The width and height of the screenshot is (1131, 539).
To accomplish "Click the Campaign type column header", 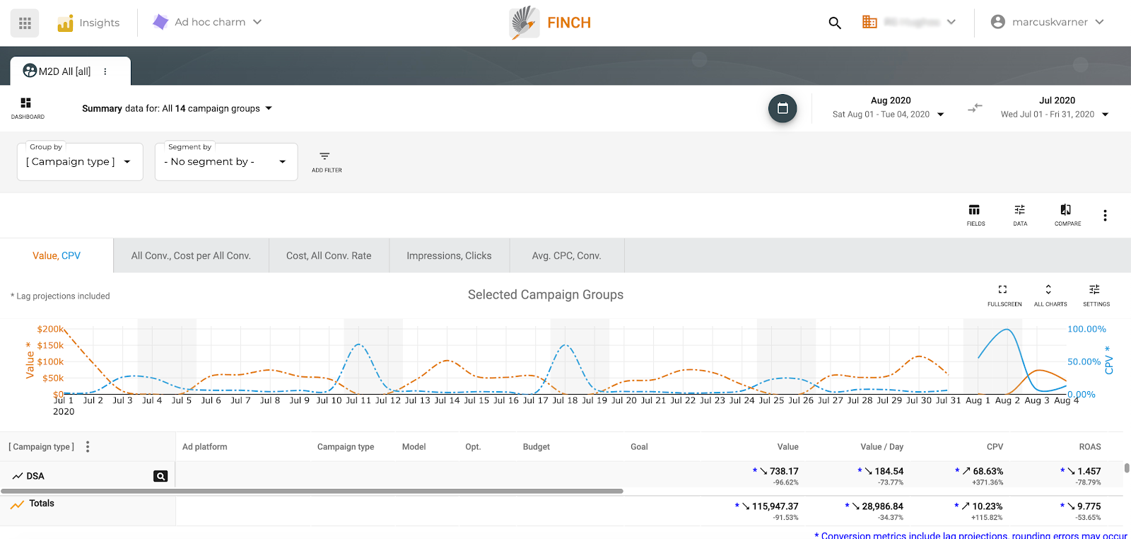I will tap(346, 447).
